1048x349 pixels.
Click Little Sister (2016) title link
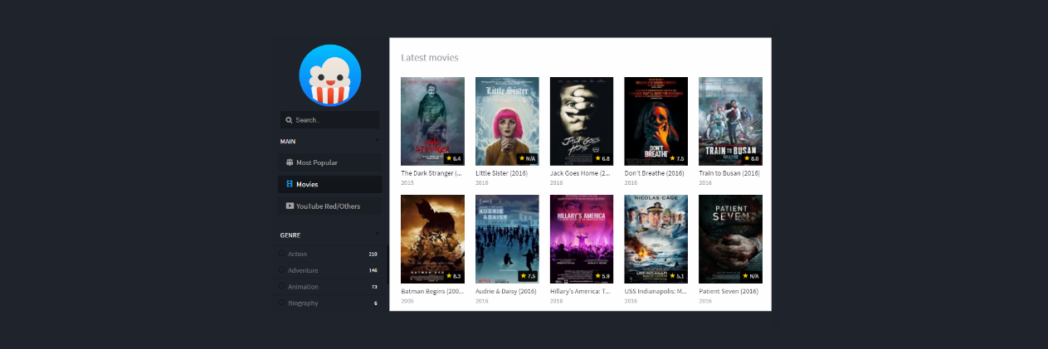point(501,173)
